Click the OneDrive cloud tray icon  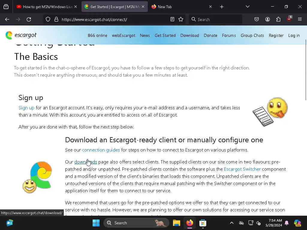coord(241,223)
